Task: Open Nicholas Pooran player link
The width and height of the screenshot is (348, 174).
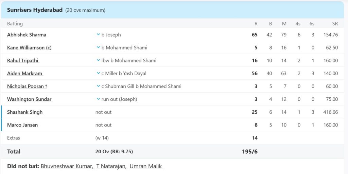Action: point(27,86)
